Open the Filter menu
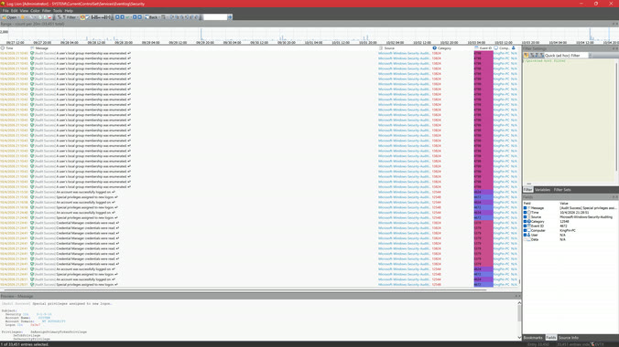Image resolution: width=619 pixels, height=347 pixels. [46, 11]
